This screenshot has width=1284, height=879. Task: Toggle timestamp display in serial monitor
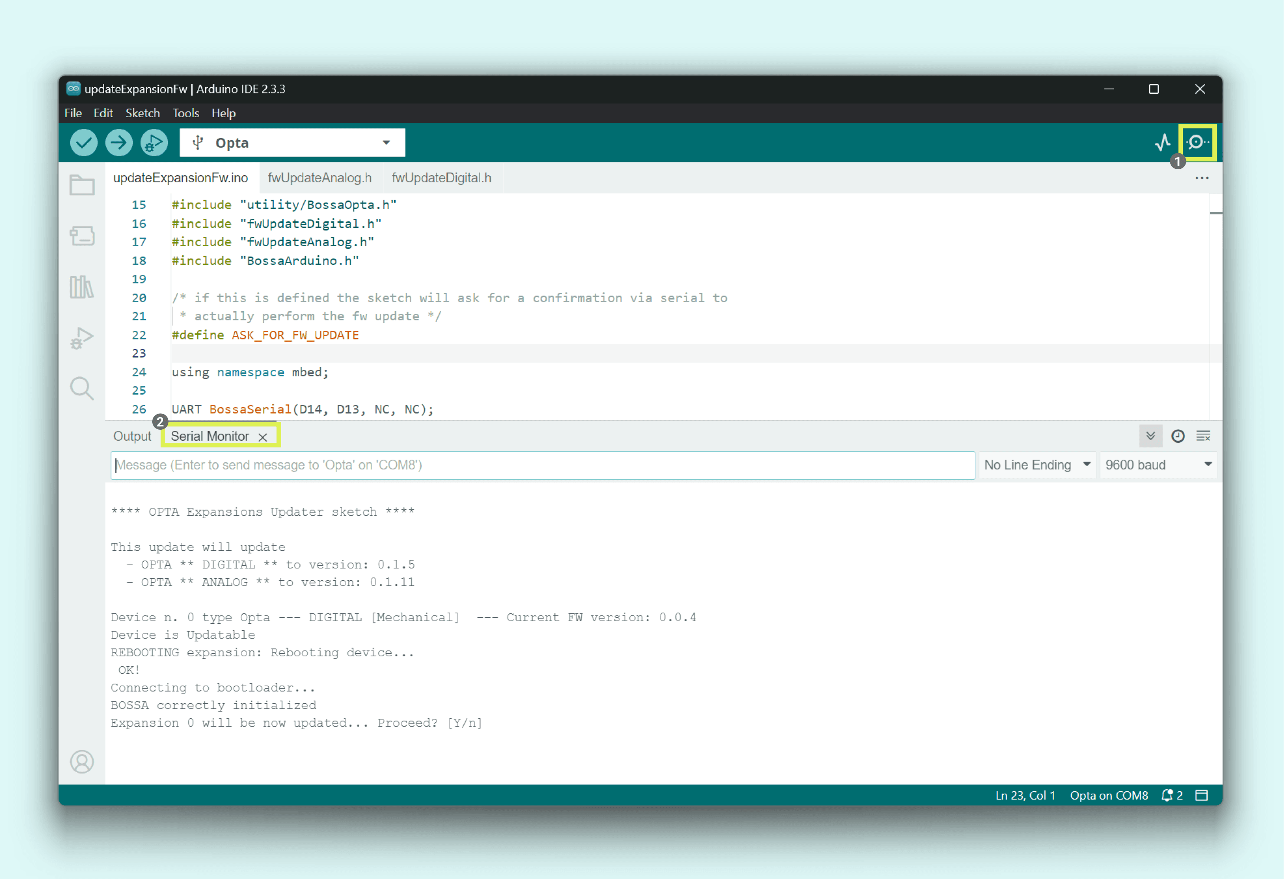pyautogui.click(x=1177, y=436)
